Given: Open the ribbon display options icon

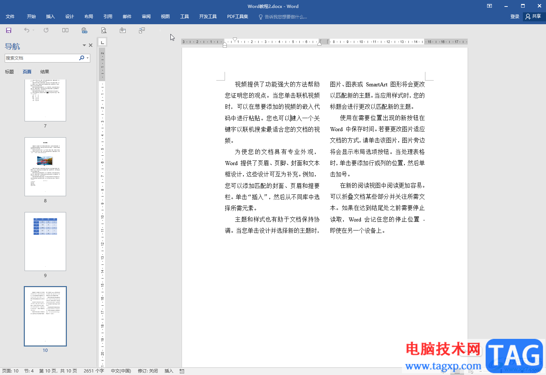Looking at the screenshot, I should pos(489,6).
